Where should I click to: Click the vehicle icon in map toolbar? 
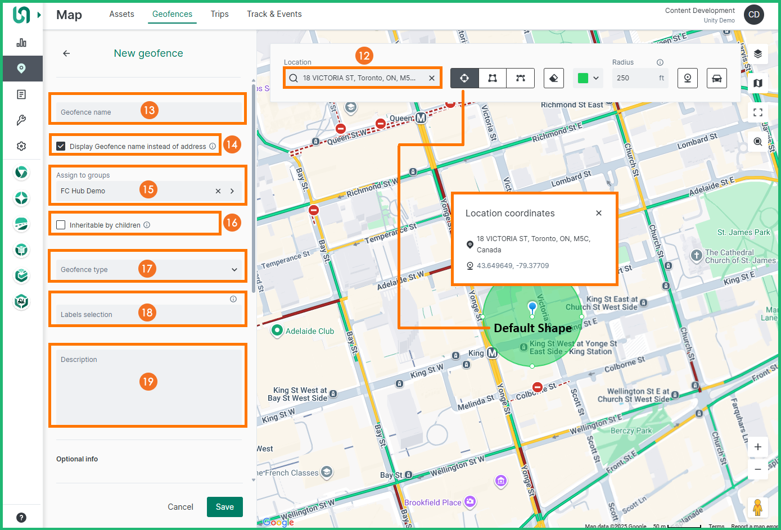point(717,78)
